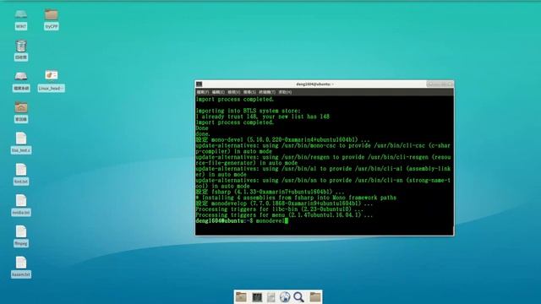Click 'Installing 4 assemblies from fsharp' line
This screenshot has height=304, width=541.
tap(296, 198)
